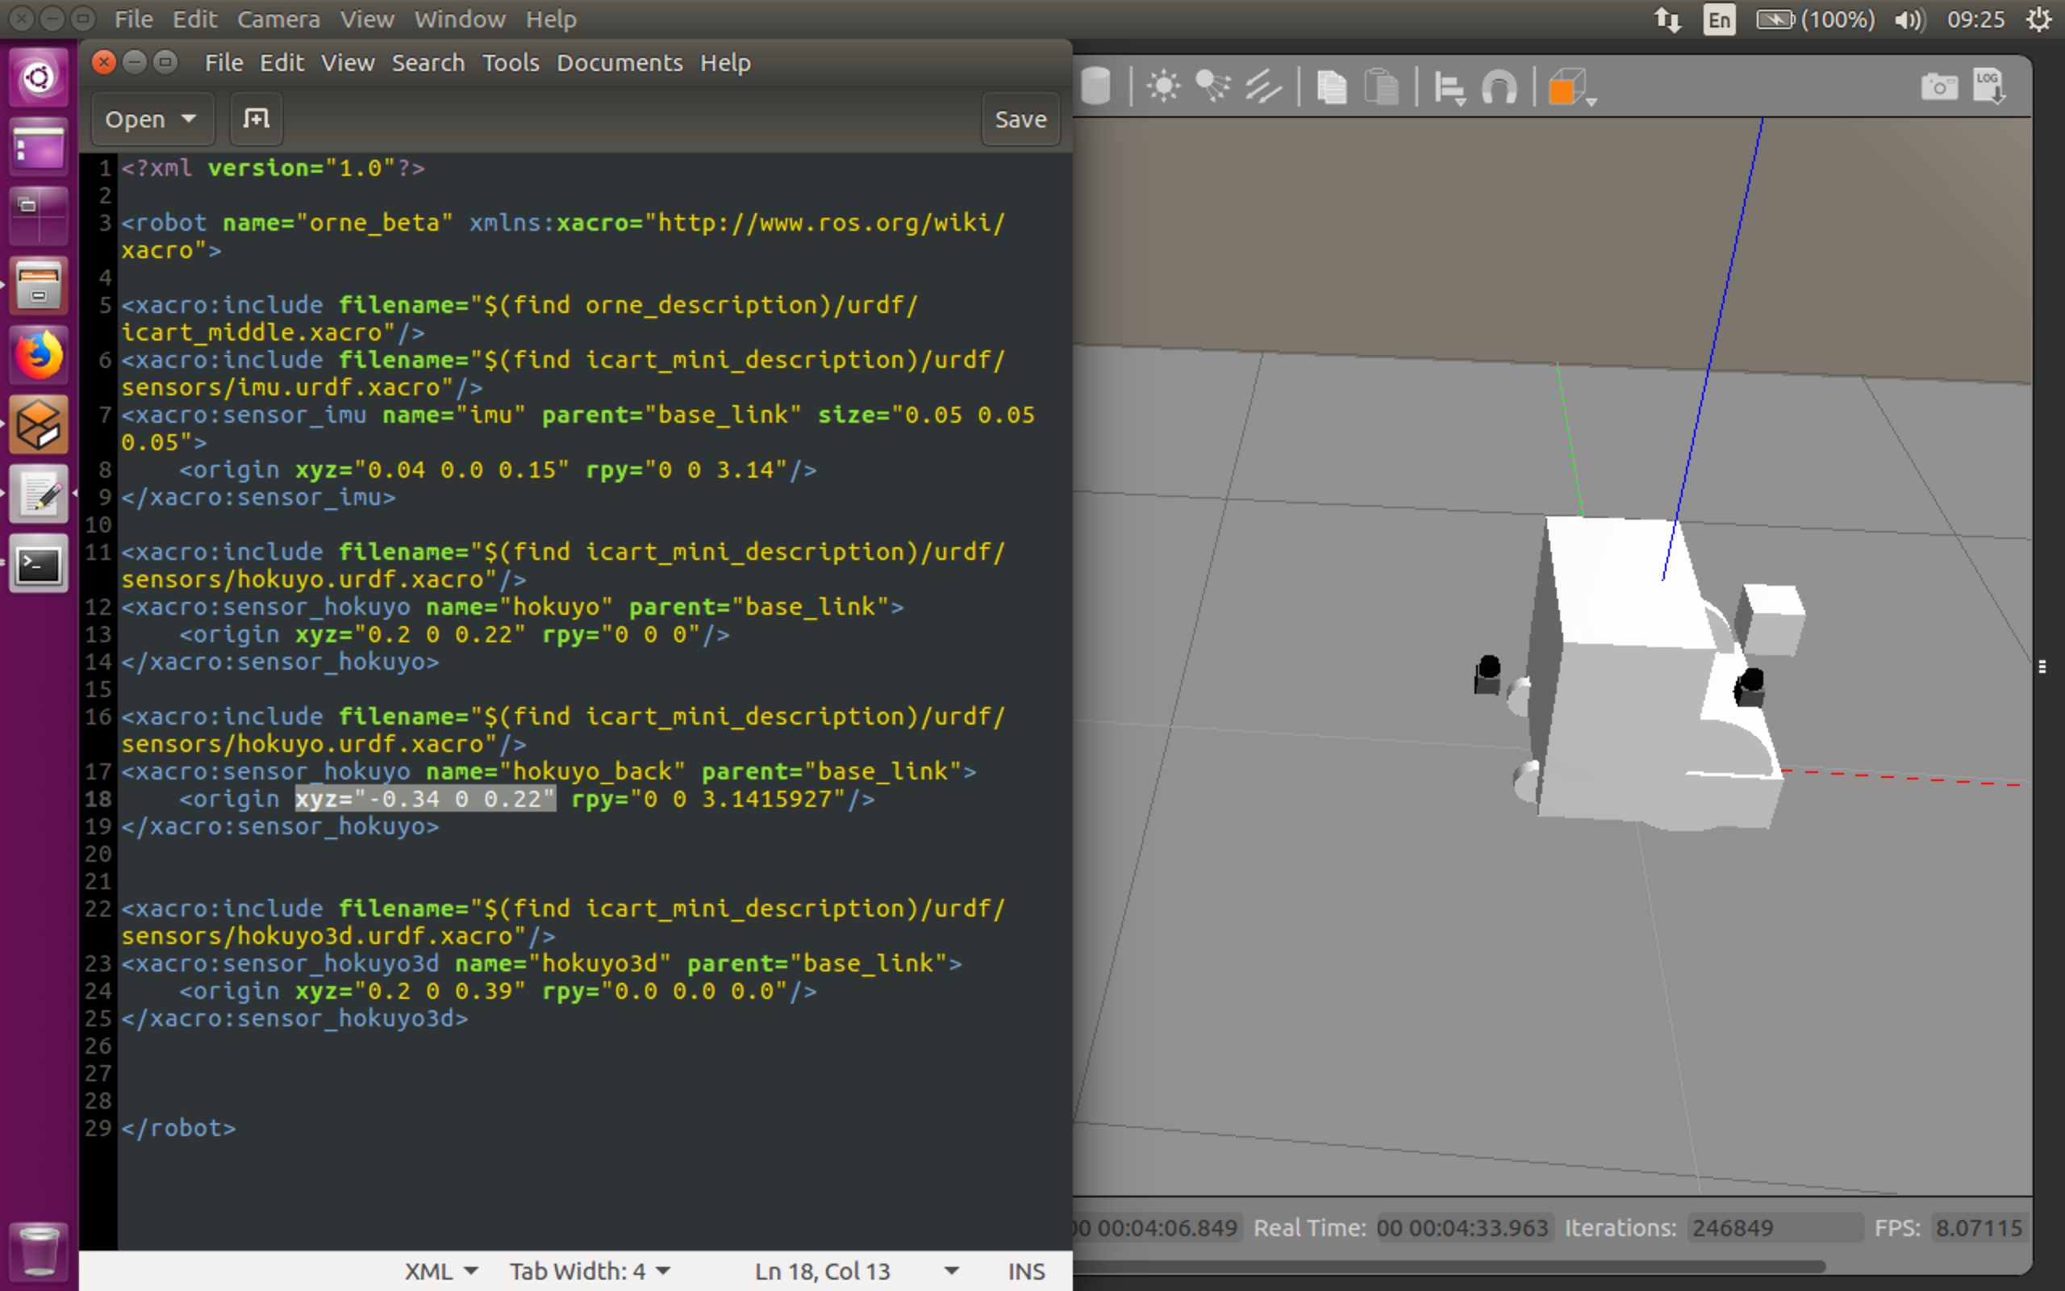Paste the copied model

pyautogui.click(x=1383, y=86)
